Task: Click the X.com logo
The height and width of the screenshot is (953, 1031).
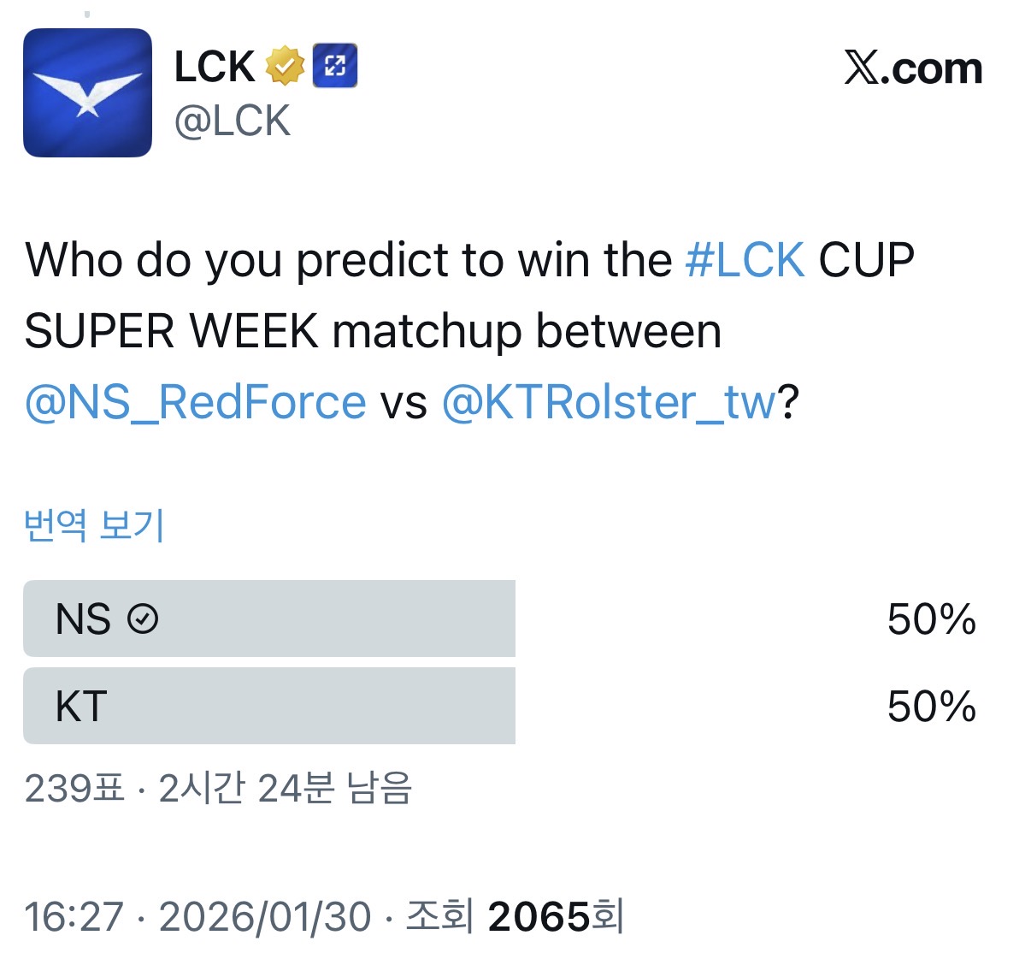Action: [912, 68]
